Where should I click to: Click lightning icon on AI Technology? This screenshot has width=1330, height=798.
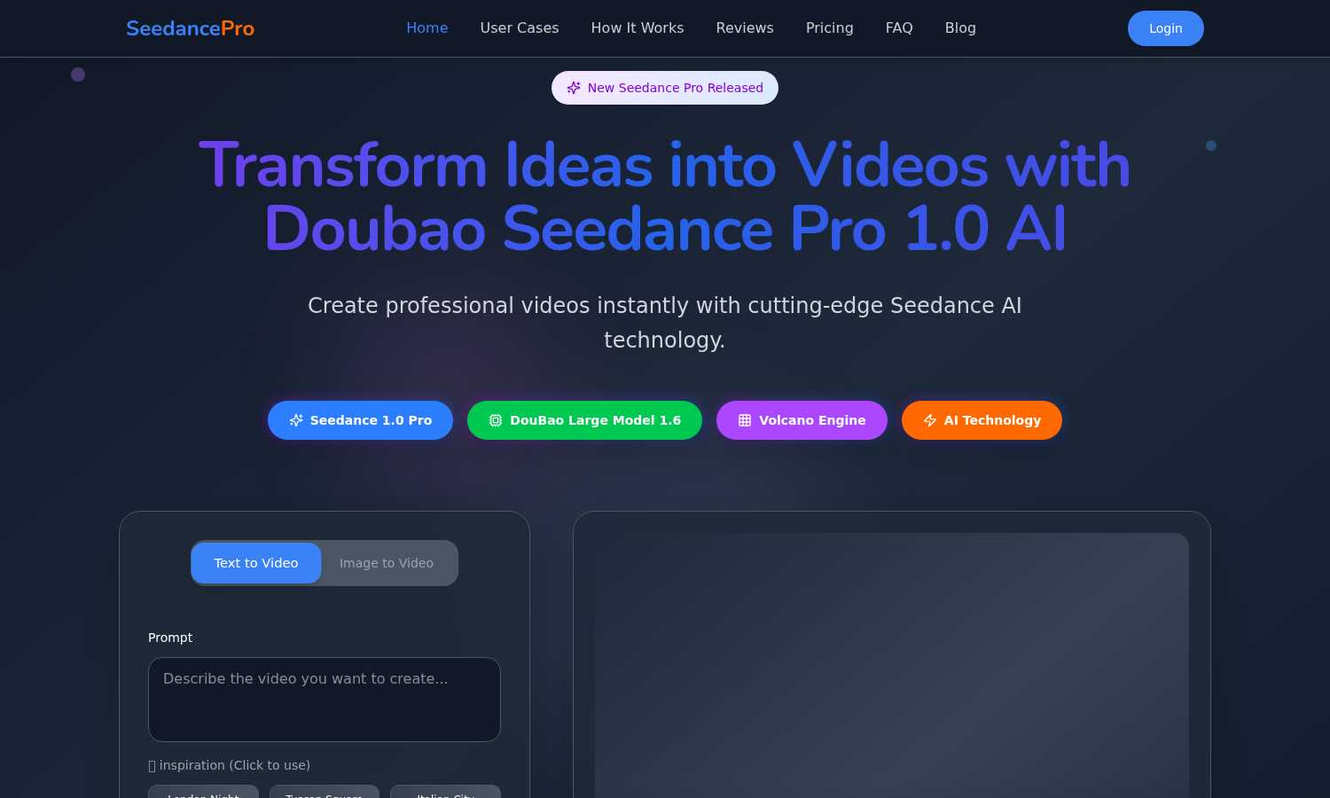click(x=930, y=420)
